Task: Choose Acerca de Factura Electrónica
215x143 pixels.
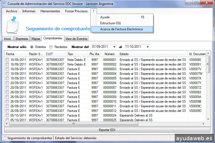Action: coord(121,29)
